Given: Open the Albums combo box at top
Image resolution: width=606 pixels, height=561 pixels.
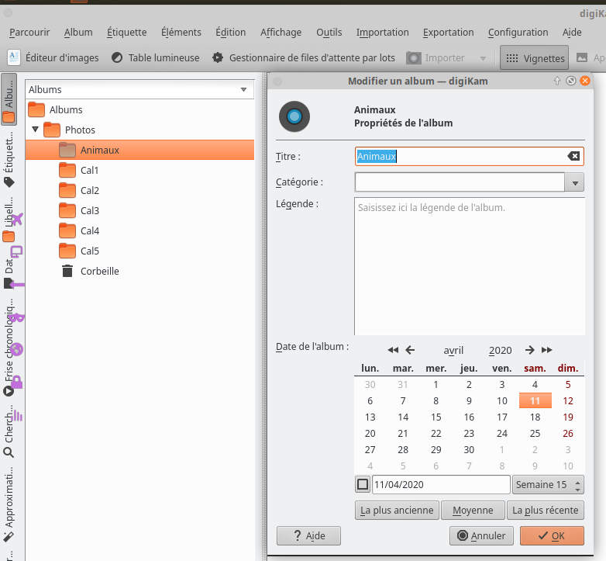Looking at the screenshot, I should [x=140, y=90].
